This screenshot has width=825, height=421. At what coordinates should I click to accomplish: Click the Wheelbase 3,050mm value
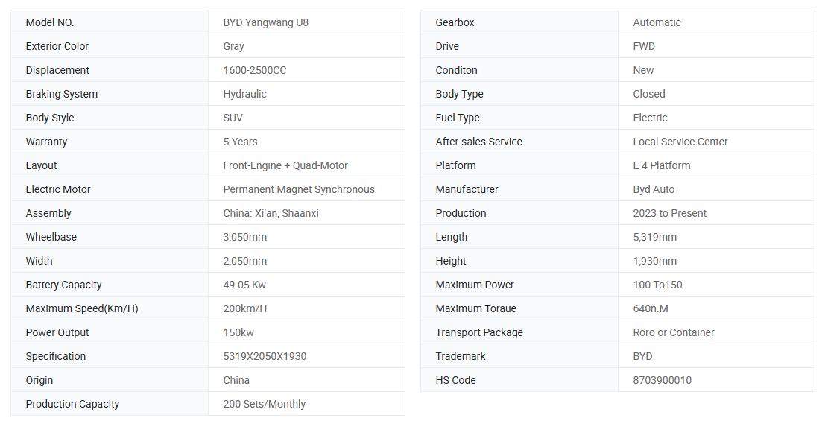[245, 237]
